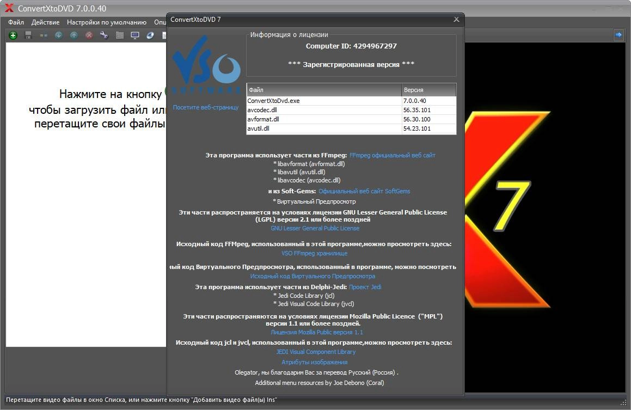The height and width of the screenshot is (410, 631).
Task: Select the avcodec.dll row
Action: (351, 110)
